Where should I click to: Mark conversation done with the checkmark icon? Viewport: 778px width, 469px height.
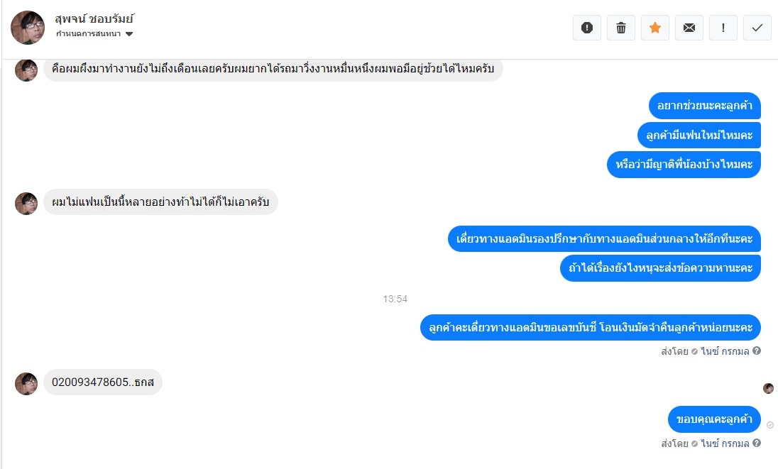[x=757, y=28]
